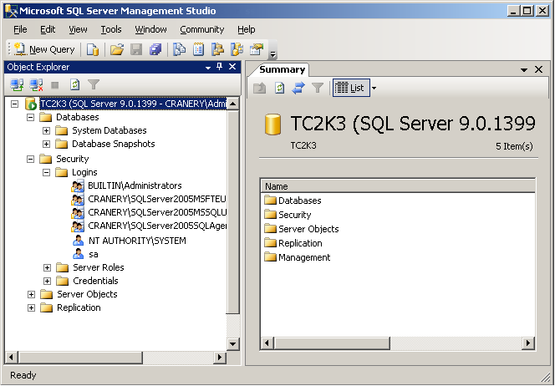Viewport: 555px width, 386px height.
Task: Click Connect icon in Object Explorer
Action: (17, 85)
